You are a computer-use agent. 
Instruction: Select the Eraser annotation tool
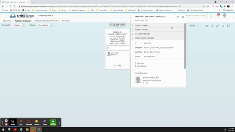point(45,122)
